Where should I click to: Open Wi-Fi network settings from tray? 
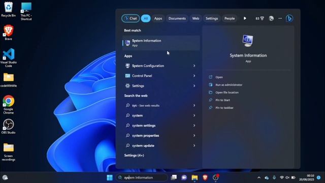pos(282,177)
